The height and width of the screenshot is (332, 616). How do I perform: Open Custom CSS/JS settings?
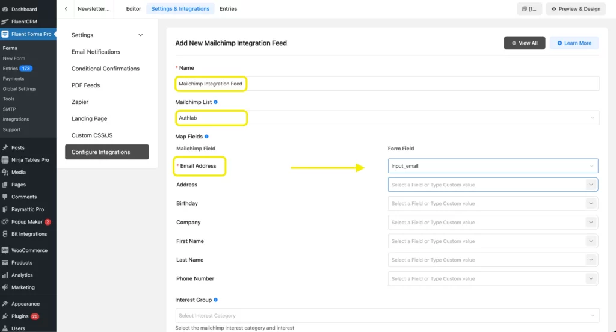coord(92,135)
